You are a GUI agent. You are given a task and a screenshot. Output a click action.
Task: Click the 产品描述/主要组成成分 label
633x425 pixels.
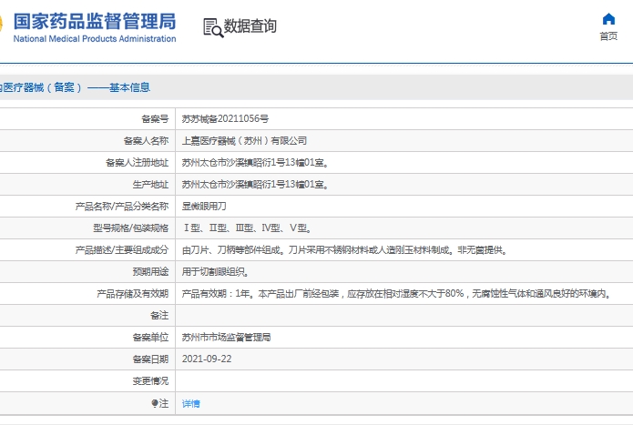tap(122, 250)
